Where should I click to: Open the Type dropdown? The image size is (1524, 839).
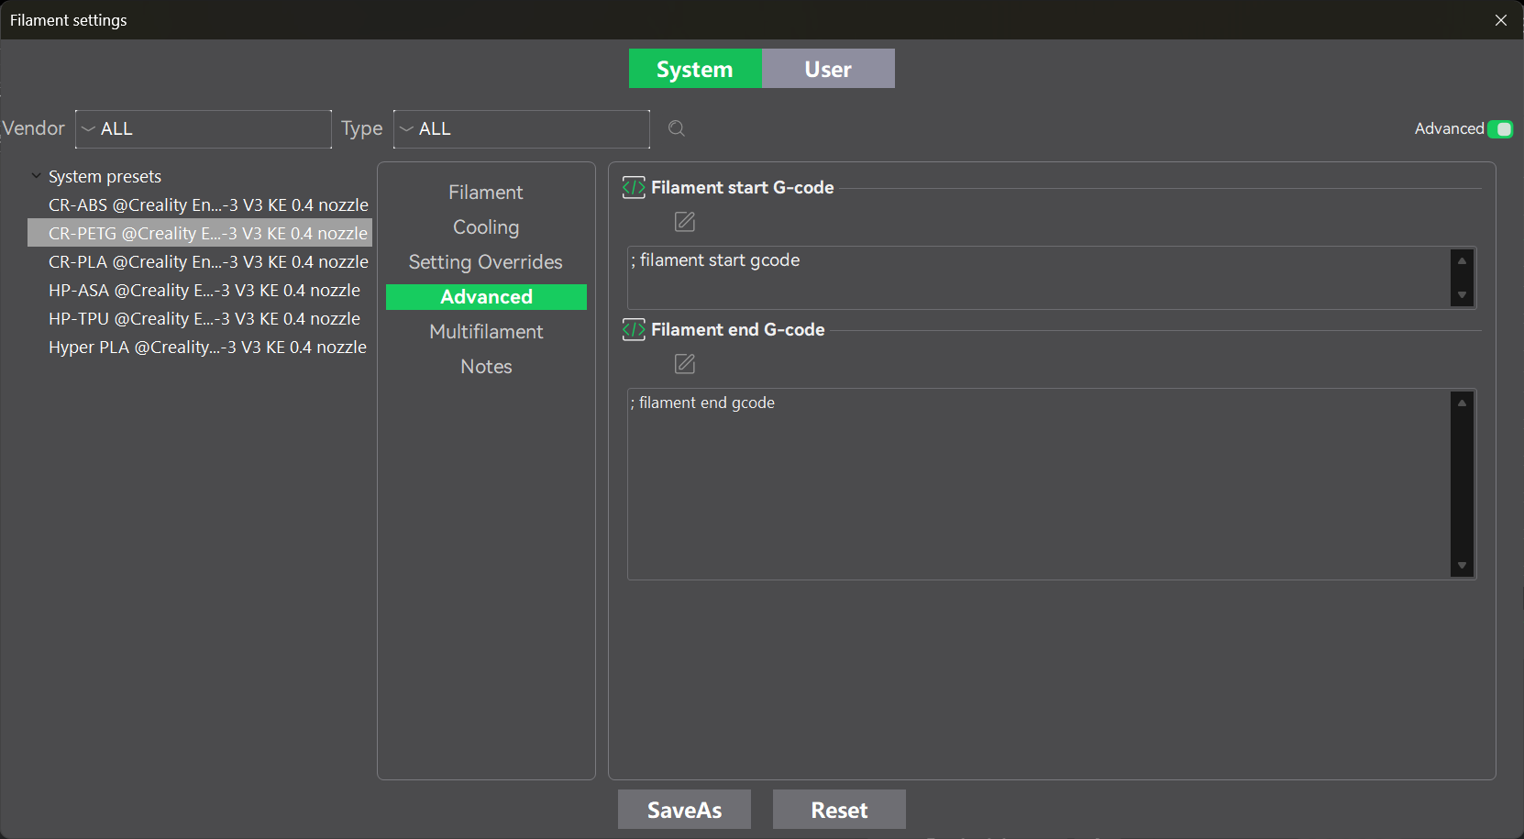click(522, 129)
